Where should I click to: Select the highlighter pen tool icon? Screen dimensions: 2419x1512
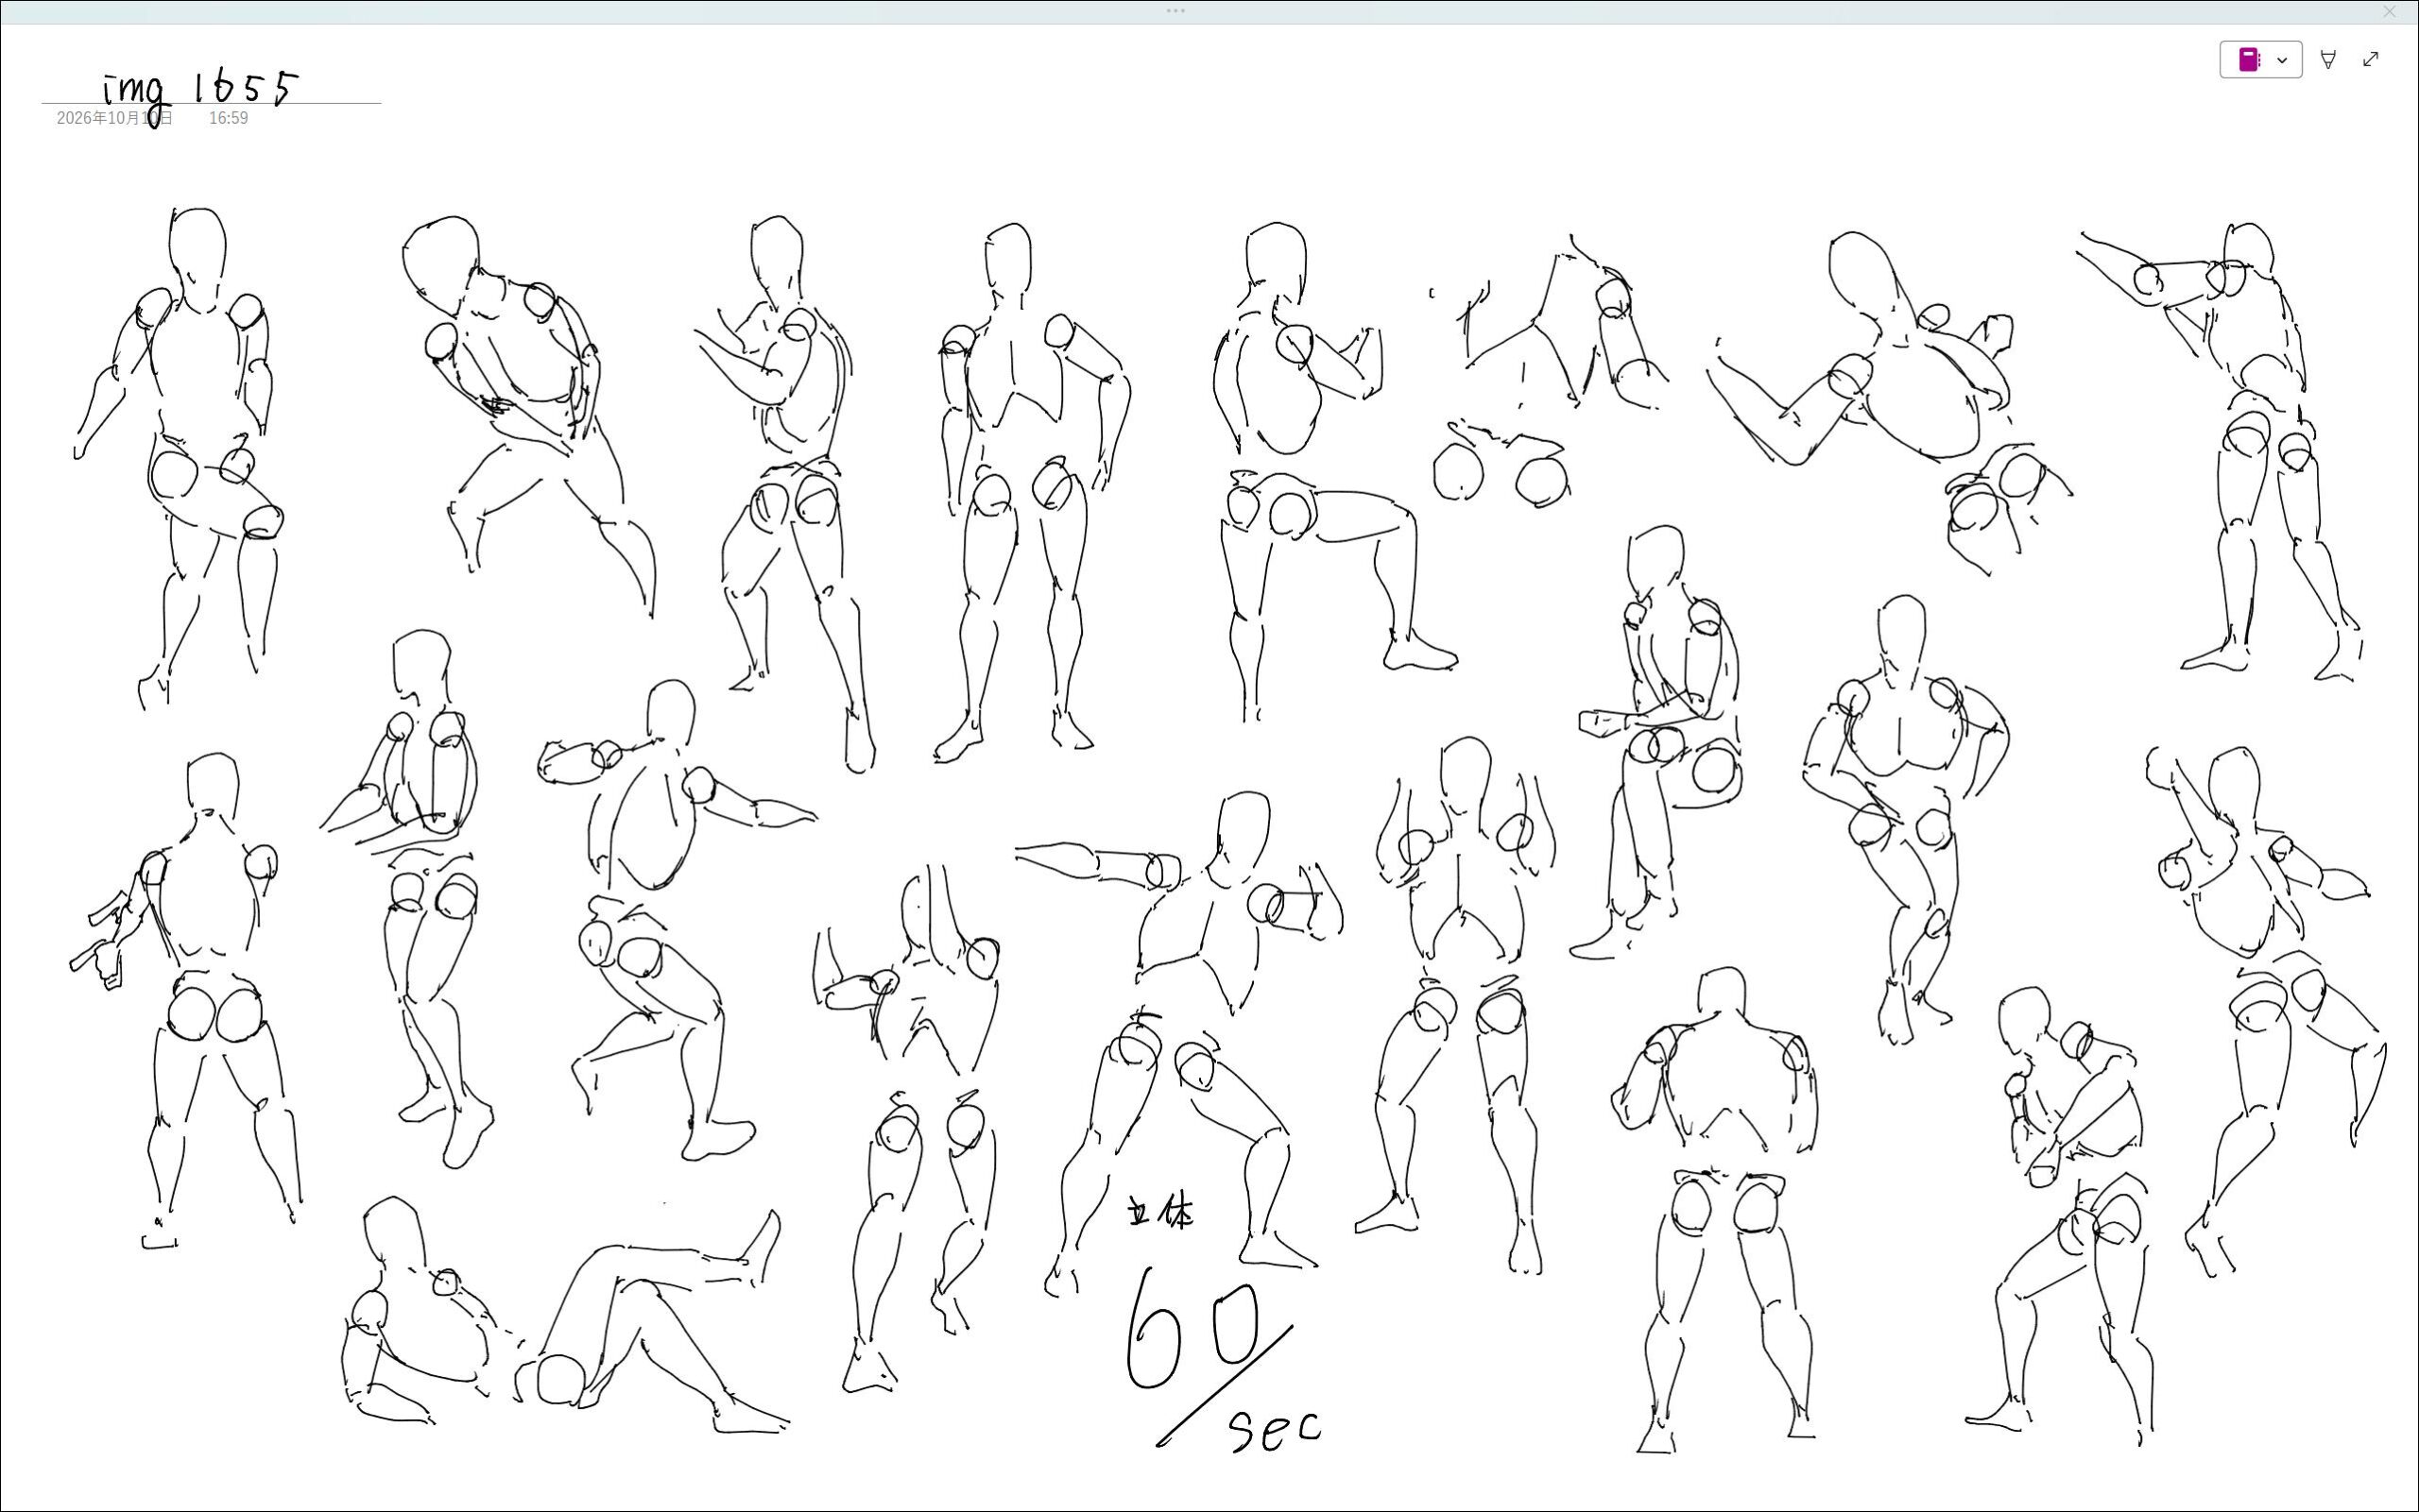pyautogui.click(x=2328, y=60)
